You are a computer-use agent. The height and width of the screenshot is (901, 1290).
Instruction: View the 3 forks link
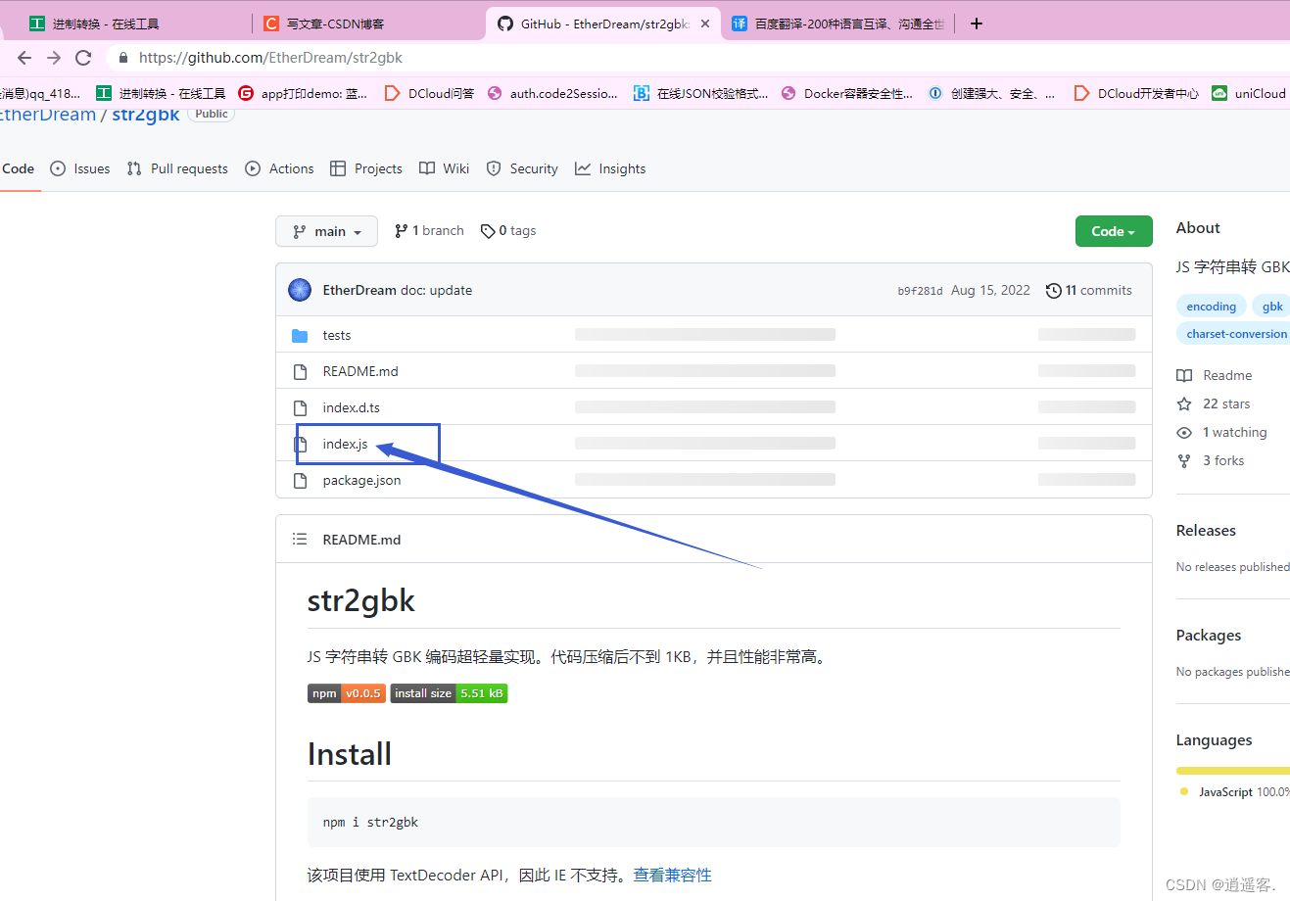tap(1211, 460)
